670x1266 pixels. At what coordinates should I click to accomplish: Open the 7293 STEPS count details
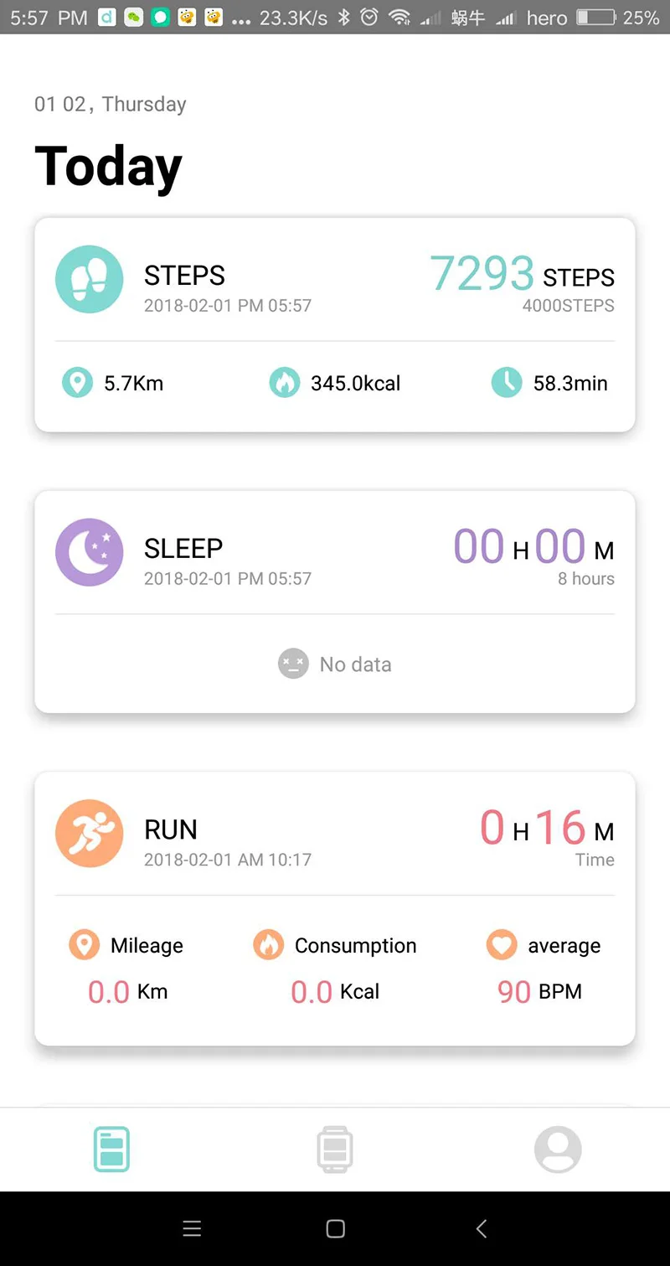click(523, 273)
